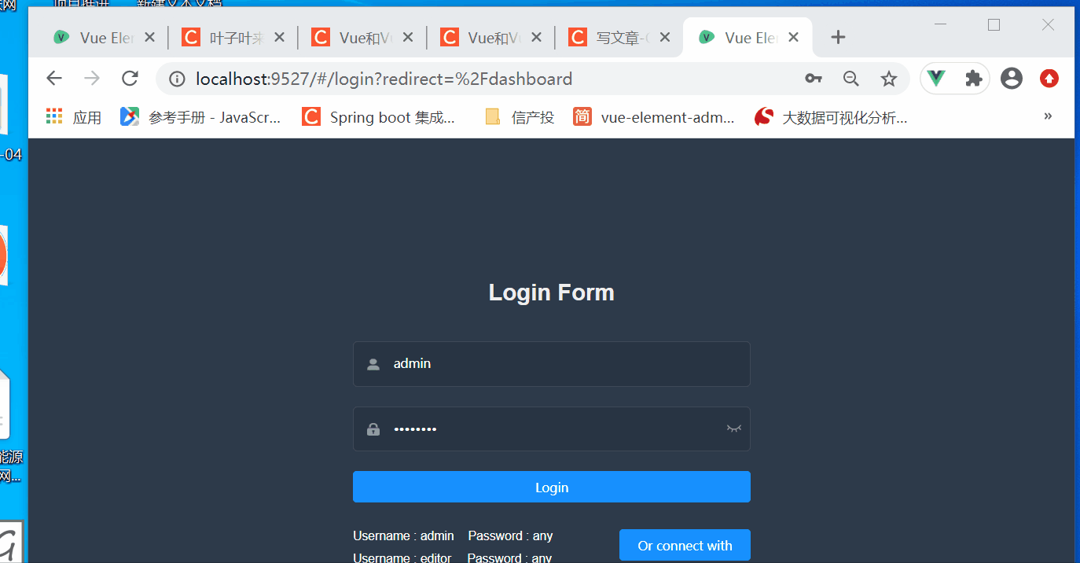Open the Spring boot 集成 bookmark

[380, 116]
